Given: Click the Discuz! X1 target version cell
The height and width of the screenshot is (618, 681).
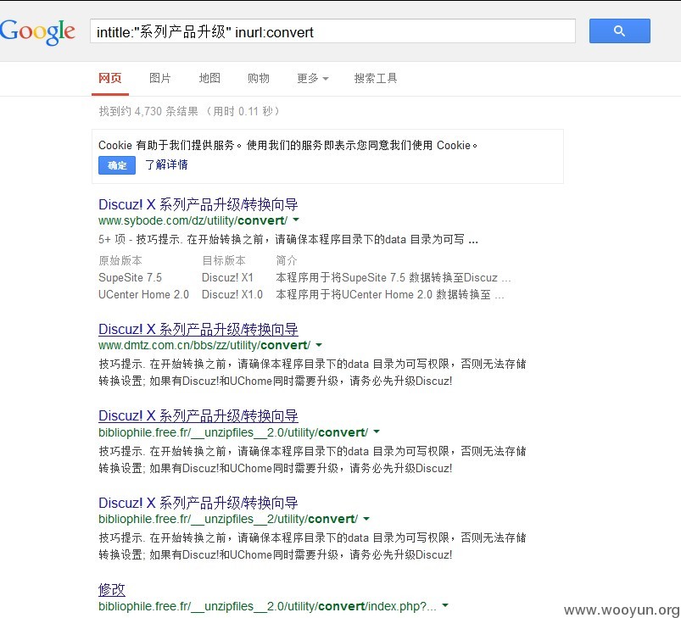Looking at the screenshot, I should [227, 277].
